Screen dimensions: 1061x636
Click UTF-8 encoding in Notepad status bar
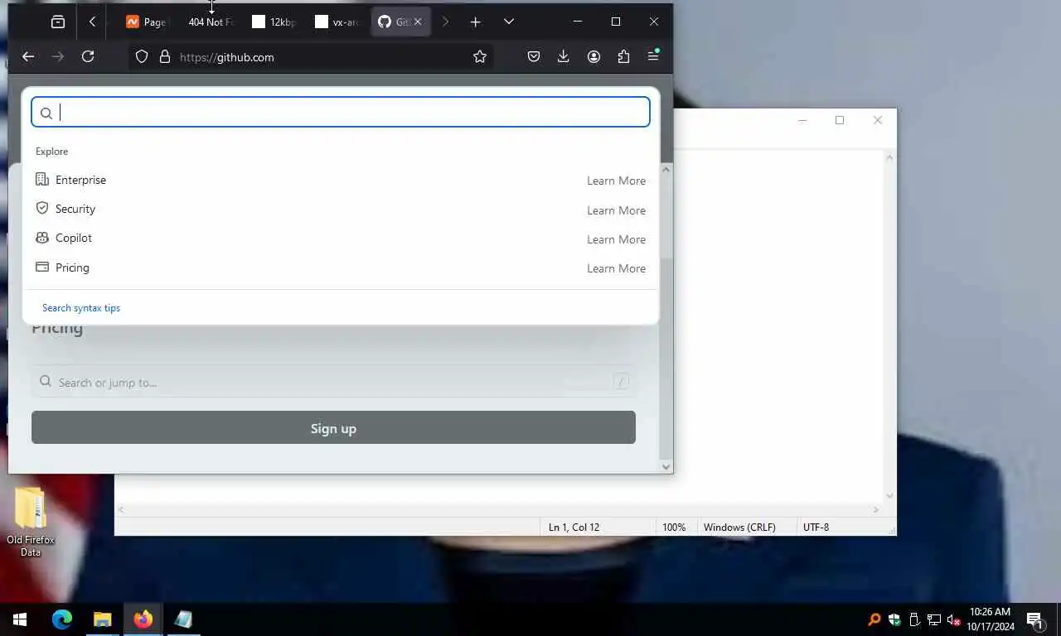point(816,527)
